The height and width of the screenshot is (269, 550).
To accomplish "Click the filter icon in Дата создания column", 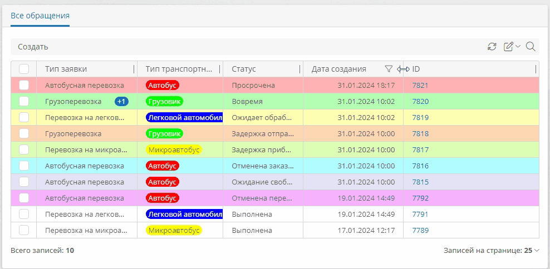I will (389, 69).
